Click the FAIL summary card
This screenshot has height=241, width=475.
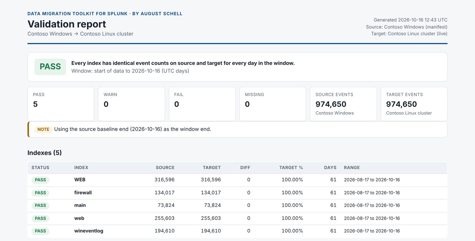pos(202,104)
